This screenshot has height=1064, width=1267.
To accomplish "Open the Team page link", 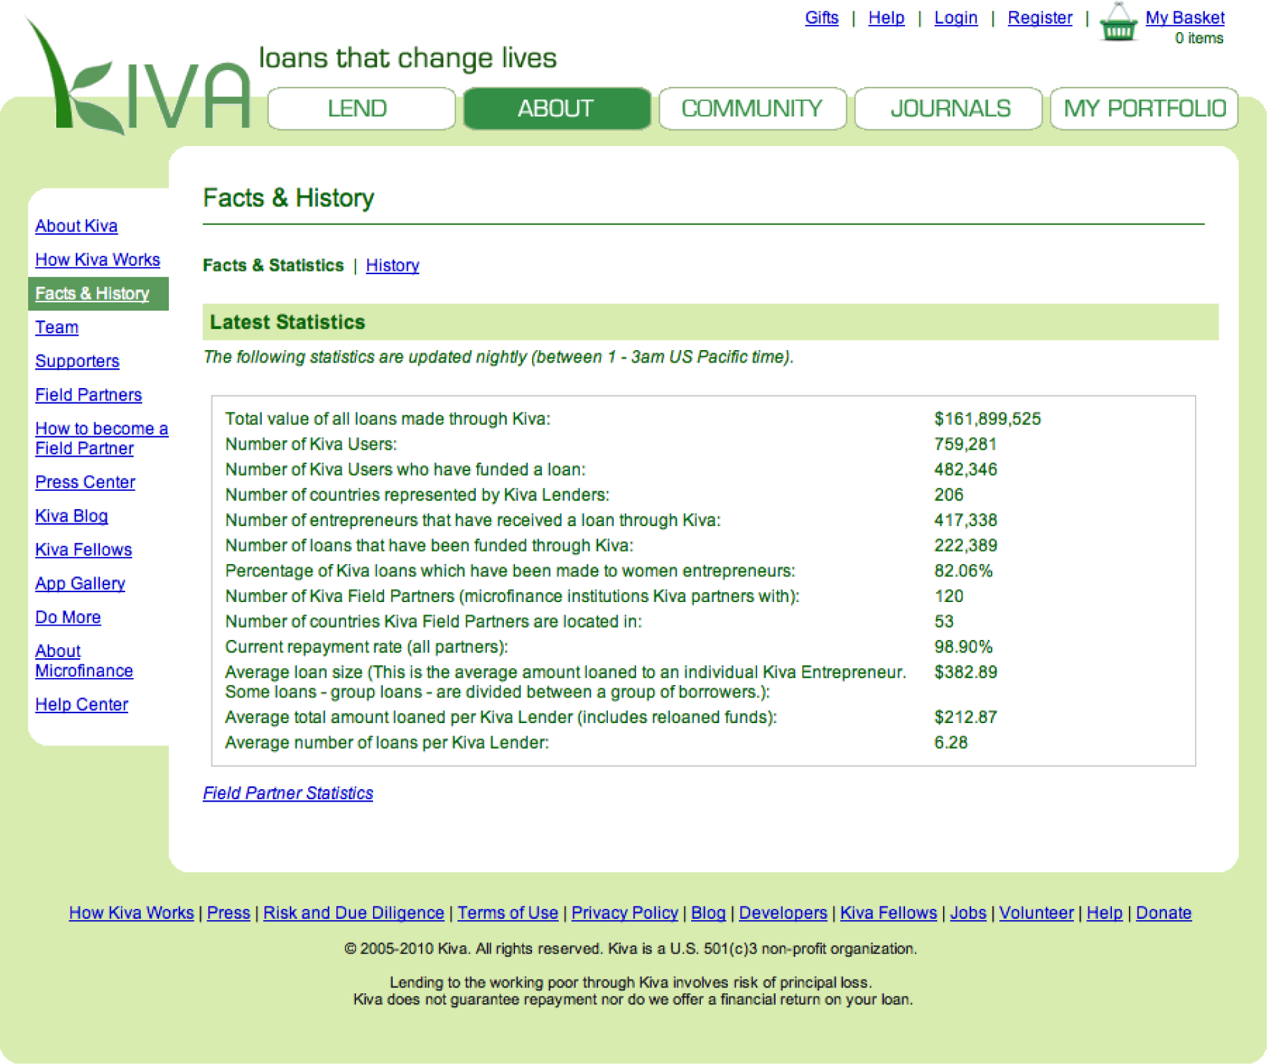I will [57, 327].
